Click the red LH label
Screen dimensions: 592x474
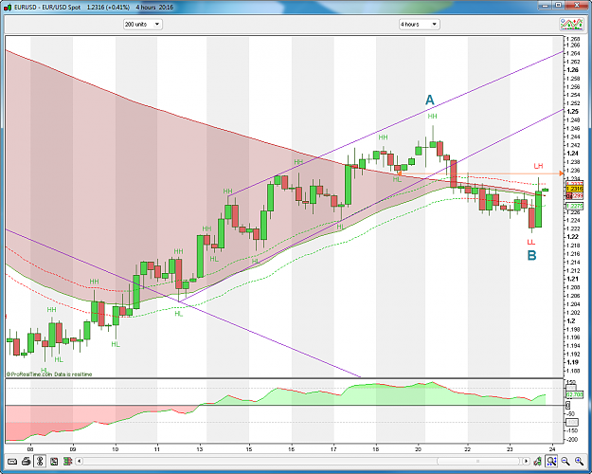(538, 166)
